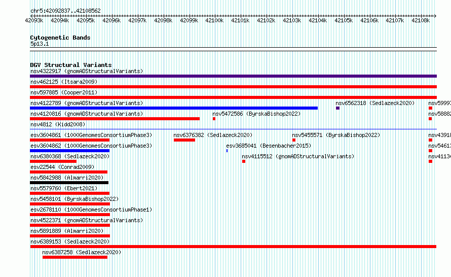Screen dimensions: 451x277
Task: Select the red bar under nsv4120816
Action: (x=115, y=119)
